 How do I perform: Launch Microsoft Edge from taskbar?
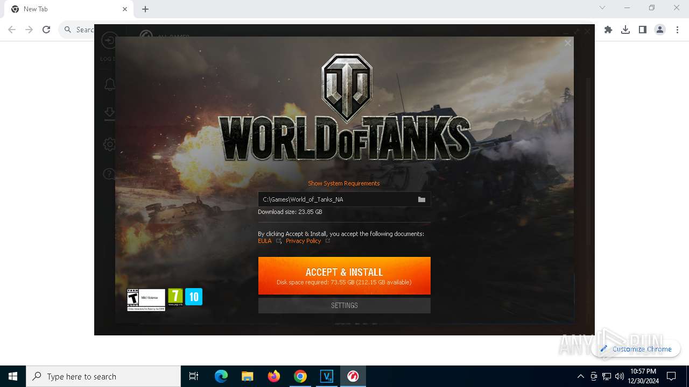coord(221,376)
